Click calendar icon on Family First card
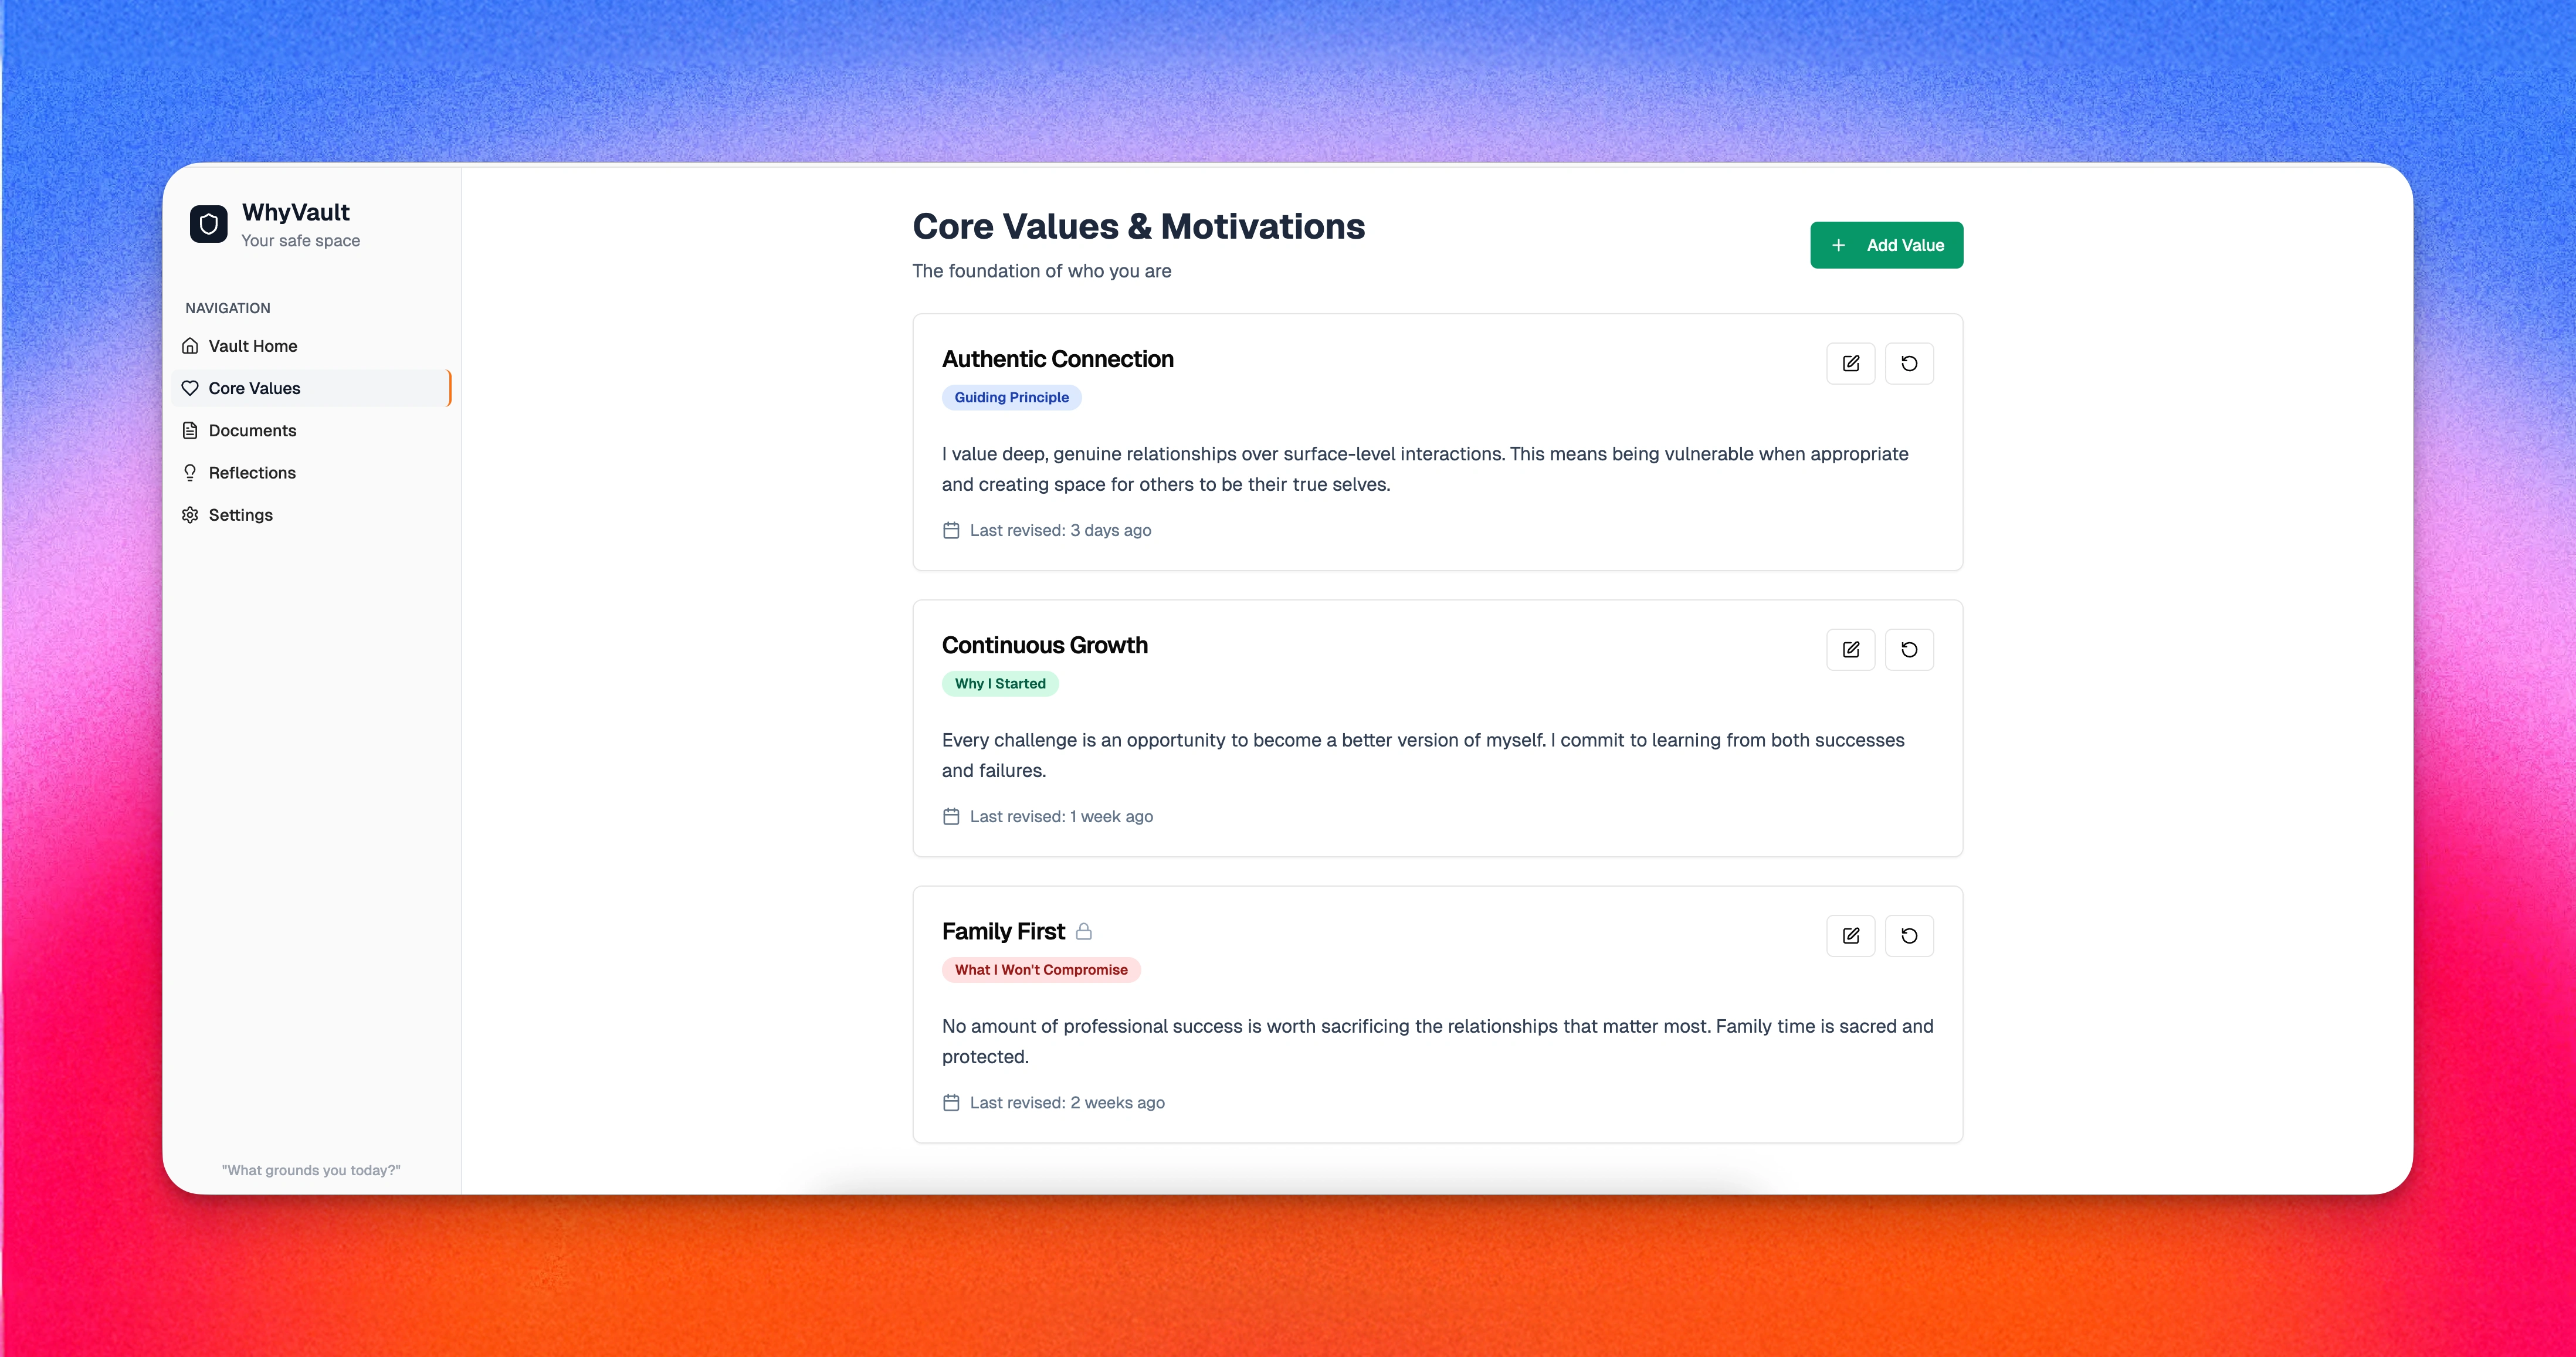Viewport: 2576px width, 1357px height. 951,1103
